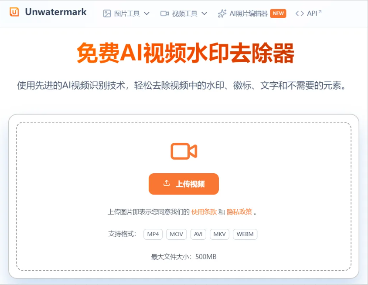Screen dimensions: 368x285
Task: Select the WEBM format badge
Action: click(245, 234)
